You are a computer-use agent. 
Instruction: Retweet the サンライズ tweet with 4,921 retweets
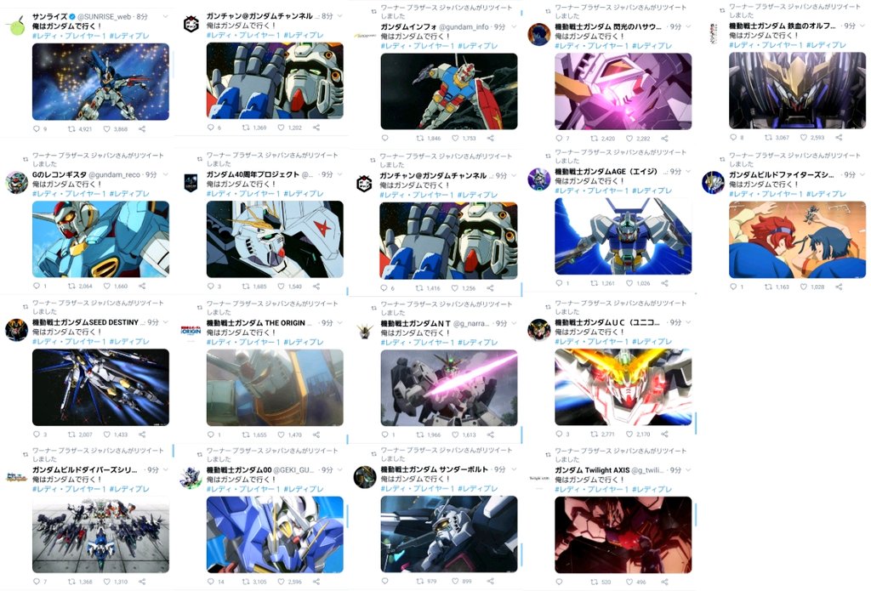click(x=71, y=129)
